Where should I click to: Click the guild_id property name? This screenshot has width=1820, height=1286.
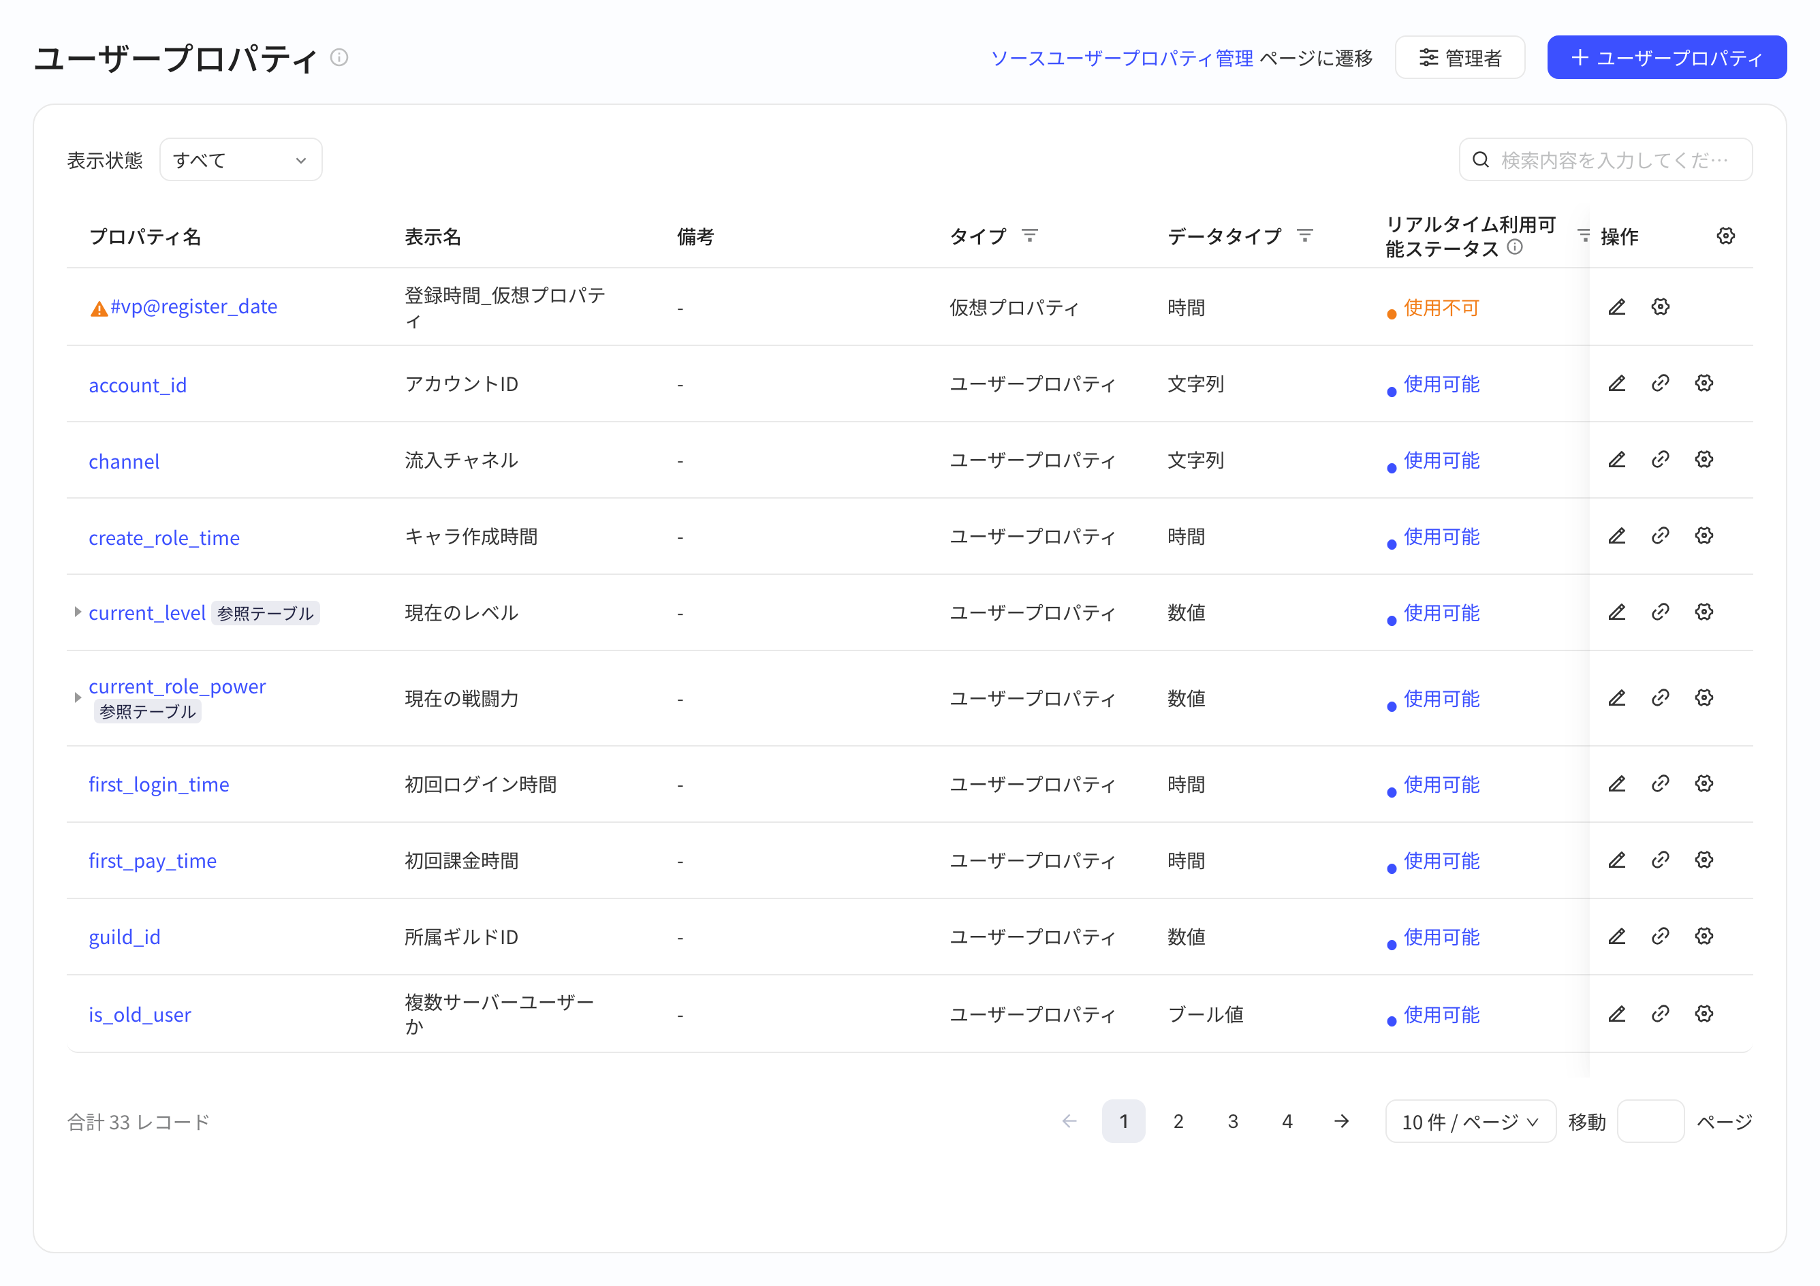(x=125, y=937)
